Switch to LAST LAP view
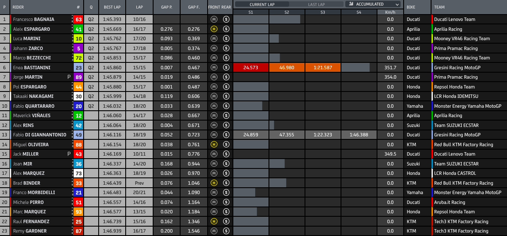 pos(316,5)
